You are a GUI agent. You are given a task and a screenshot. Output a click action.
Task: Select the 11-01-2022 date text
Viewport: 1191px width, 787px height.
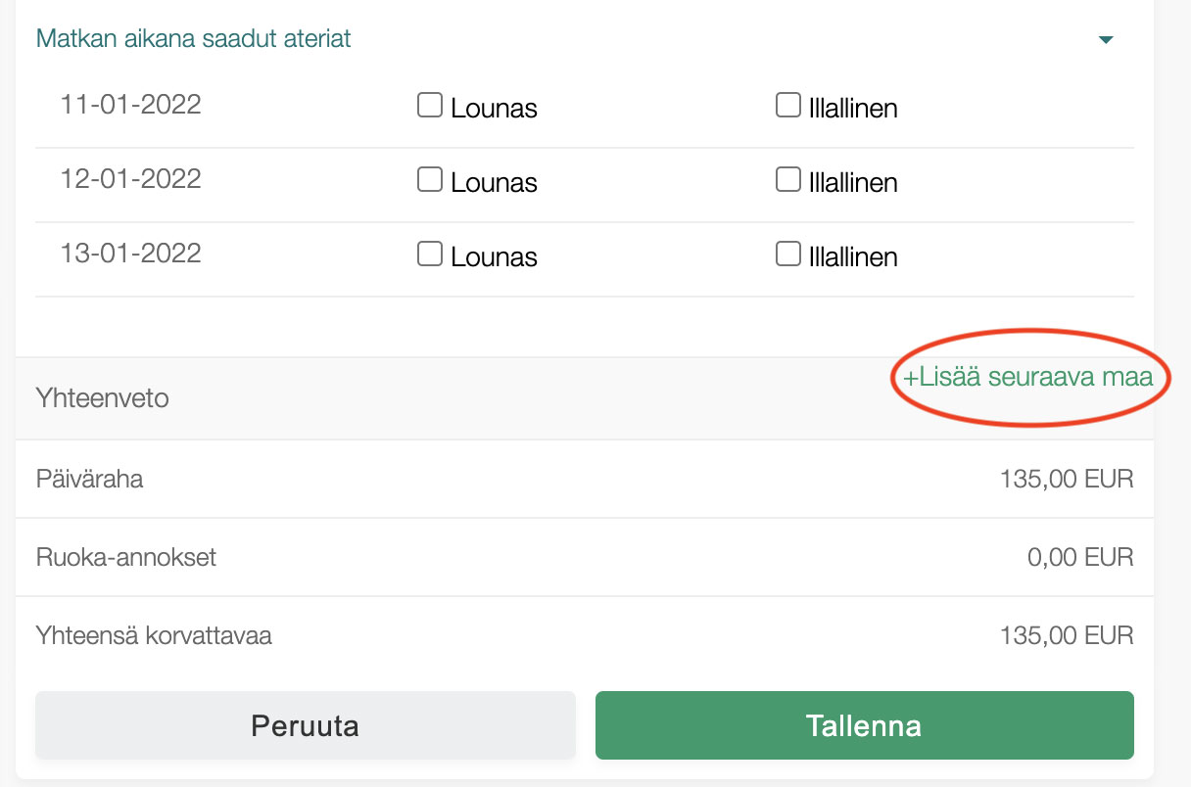(131, 105)
